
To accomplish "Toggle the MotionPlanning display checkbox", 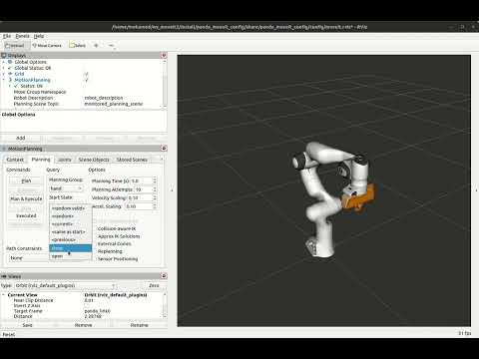I will tap(86, 80).
